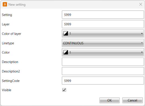This screenshot has height=106, width=145.
Task: Click the Color of layer label
Action: (x=12, y=34)
